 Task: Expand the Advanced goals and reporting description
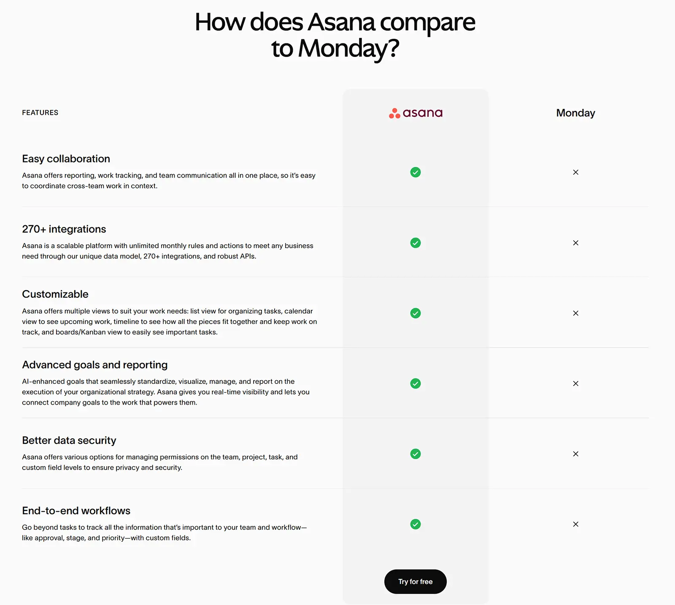[x=94, y=365]
